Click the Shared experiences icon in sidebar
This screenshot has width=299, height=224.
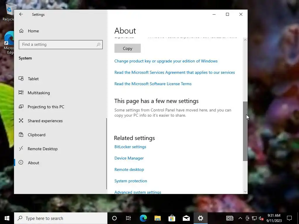coord(21,120)
